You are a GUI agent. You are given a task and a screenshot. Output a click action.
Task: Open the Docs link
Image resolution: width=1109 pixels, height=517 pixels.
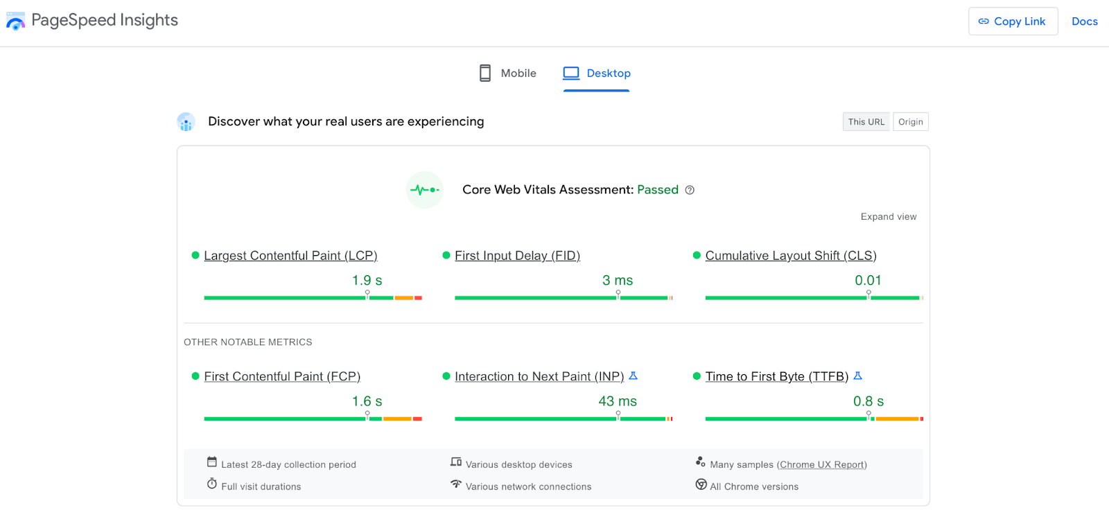[x=1085, y=21]
